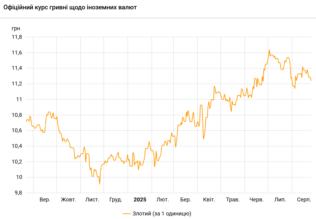Screen dimensions: 316x219
Task: Click the line's lowest dip below 10
Action: pyautogui.click(x=100, y=184)
